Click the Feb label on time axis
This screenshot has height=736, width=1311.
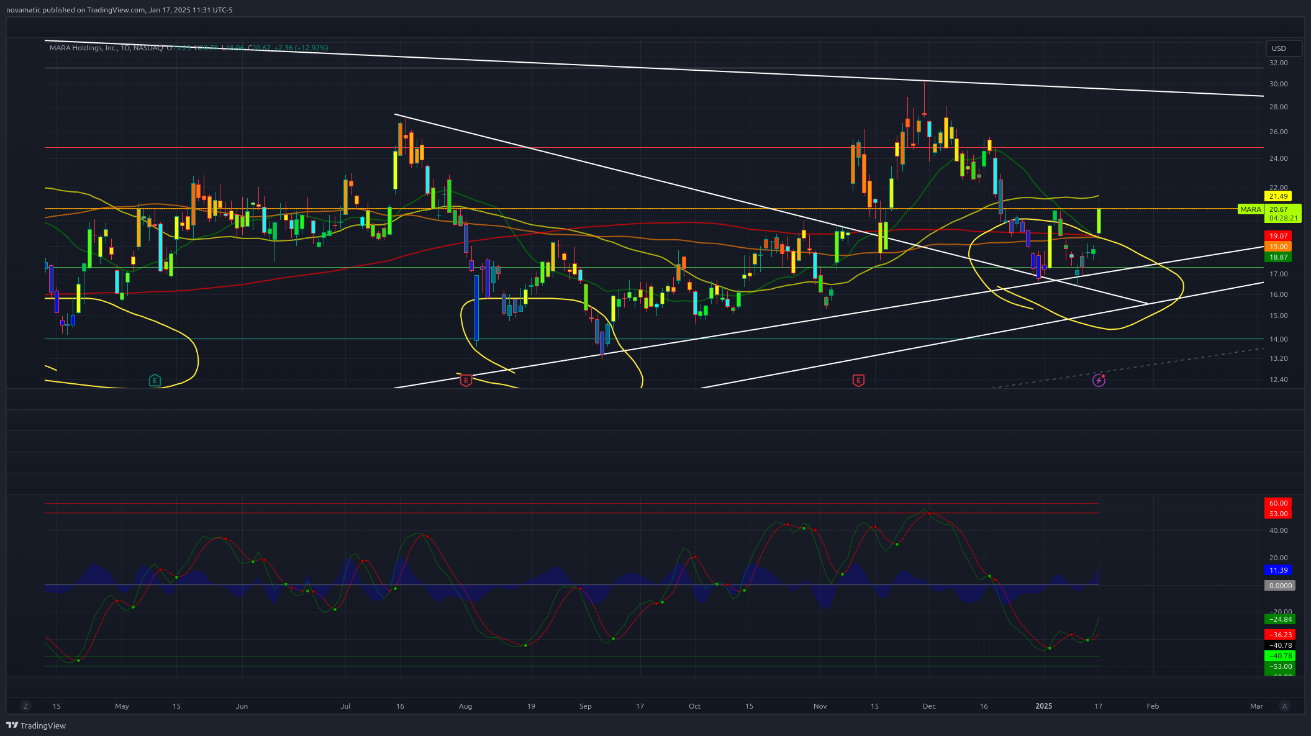click(1153, 706)
